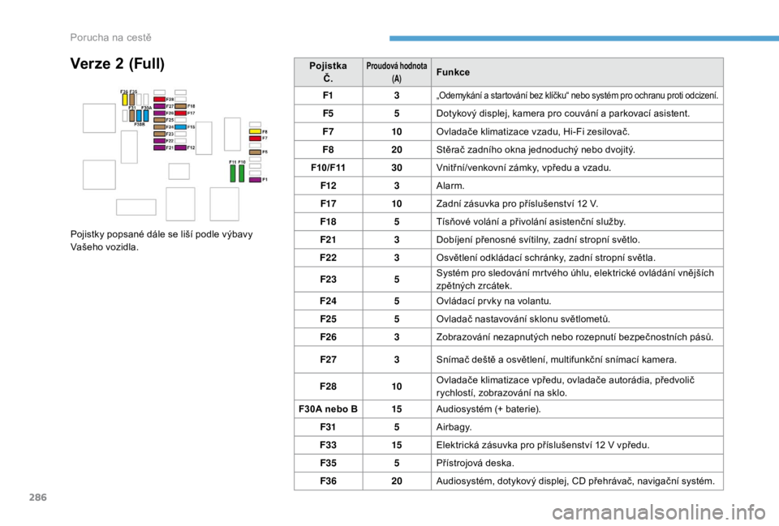This screenshot has width=779, height=526.
Task: Select the purple F1 fuse
Action: [255, 179]
